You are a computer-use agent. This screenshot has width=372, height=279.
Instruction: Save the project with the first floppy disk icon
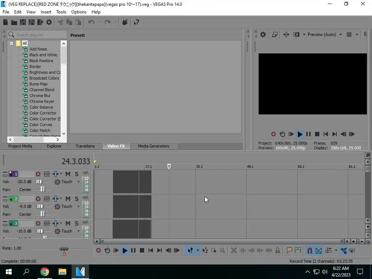[x=23, y=22]
